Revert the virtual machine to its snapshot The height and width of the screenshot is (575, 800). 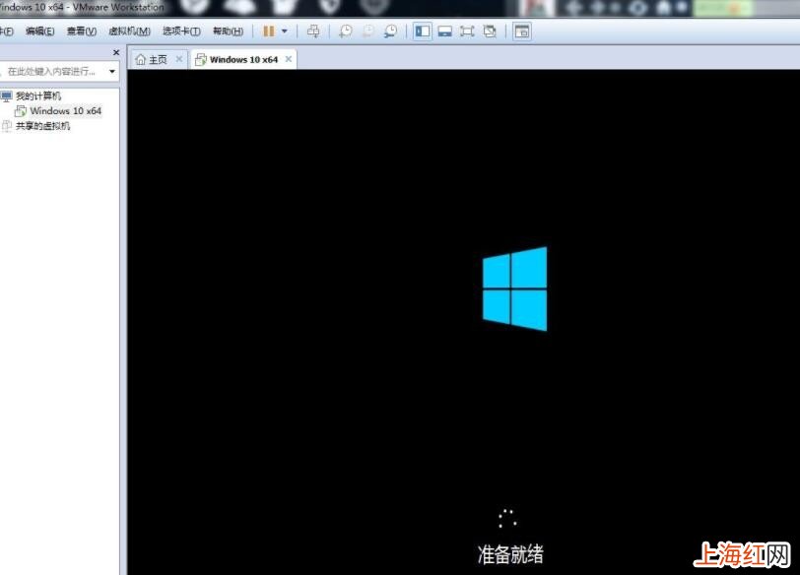pyautogui.click(x=367, y=32)
